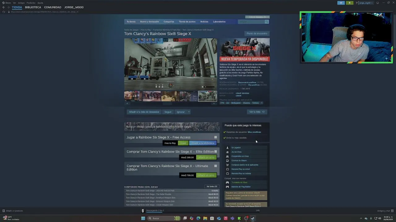Click the Cooperativo en línea icon
This screenshot has width=396, height=222.
(227, 156)
